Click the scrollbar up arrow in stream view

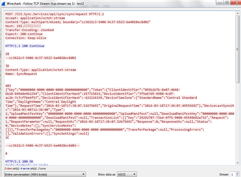[x=238, y=13]
